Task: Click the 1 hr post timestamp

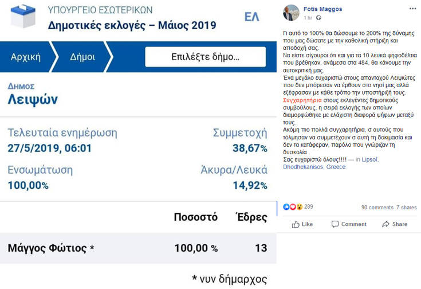Action: click(308, 18)
